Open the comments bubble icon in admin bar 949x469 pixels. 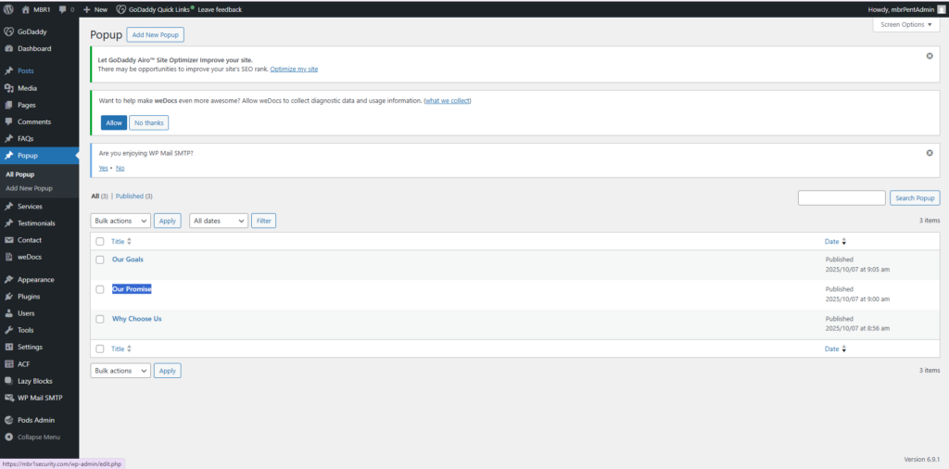click(x=63, y=9)
